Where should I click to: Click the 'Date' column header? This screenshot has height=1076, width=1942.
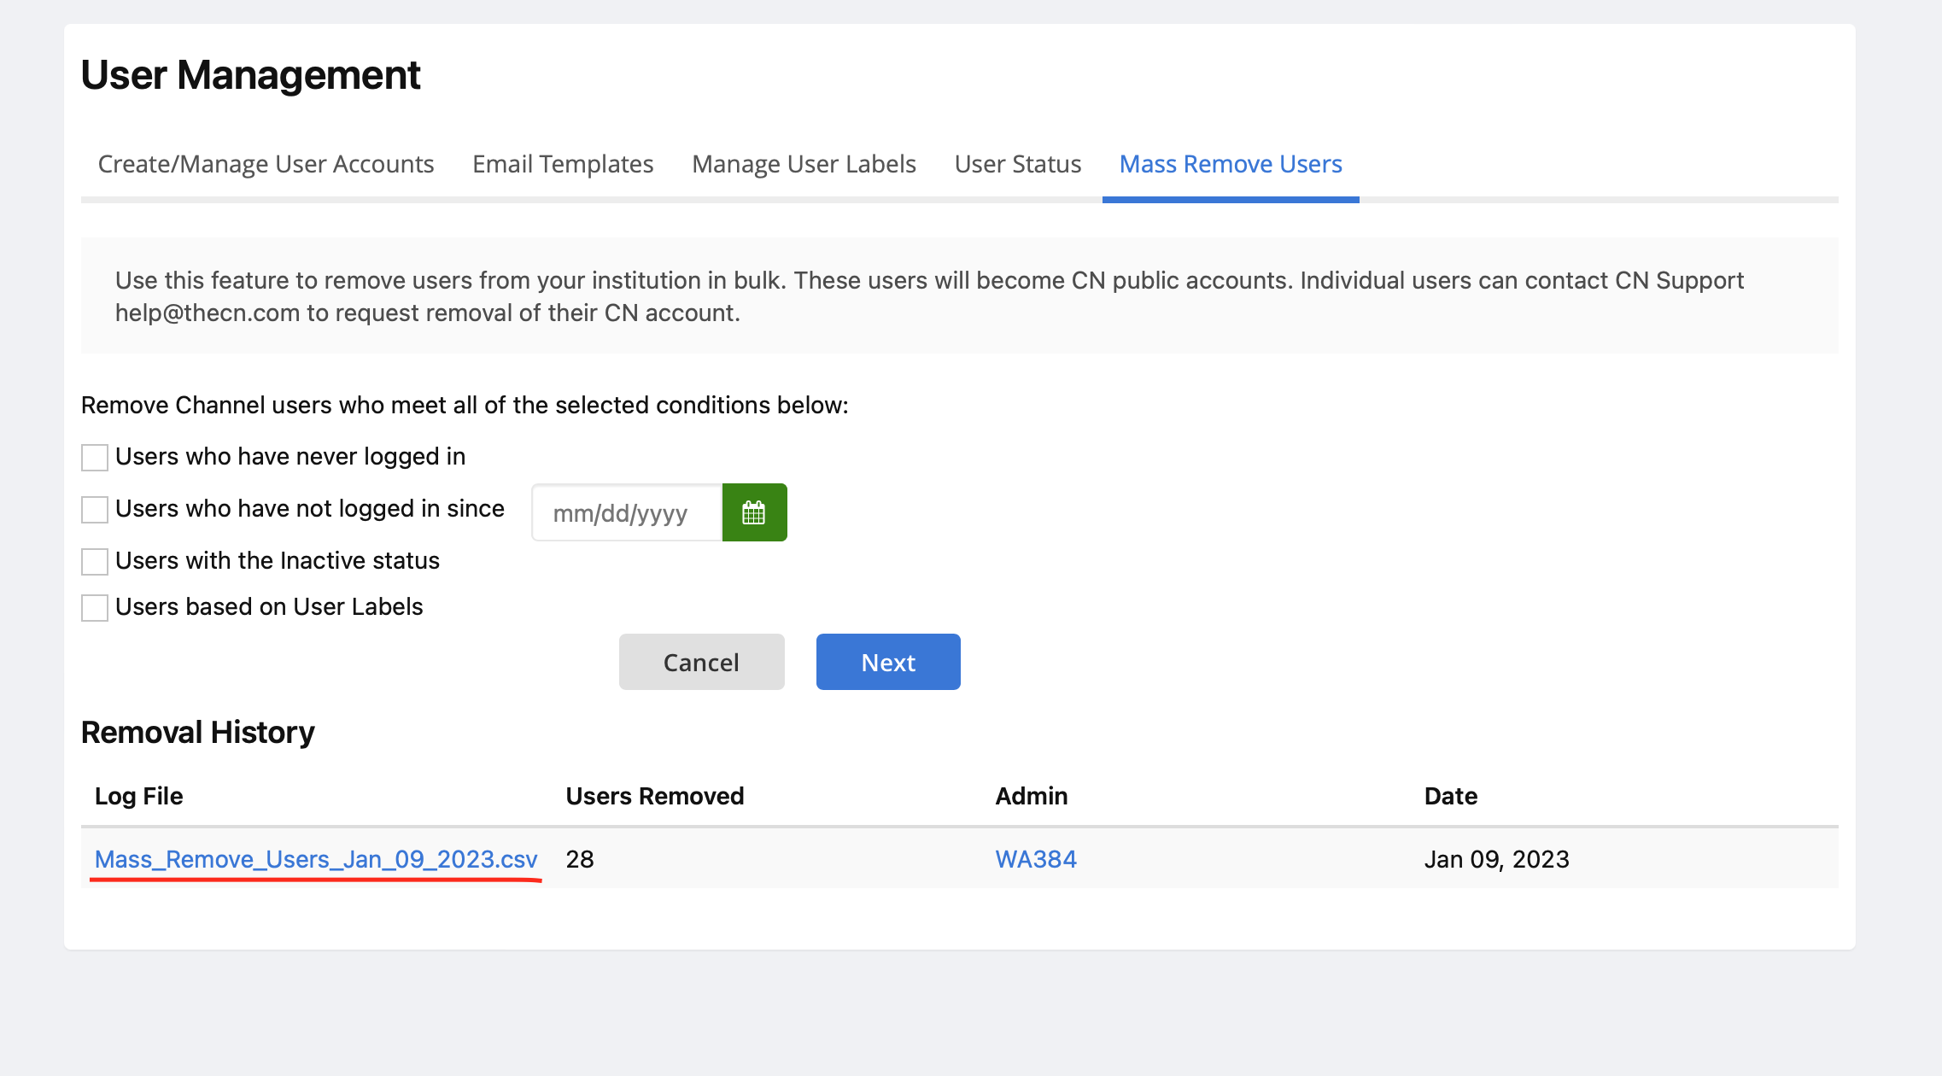[x=1451, y=796]
